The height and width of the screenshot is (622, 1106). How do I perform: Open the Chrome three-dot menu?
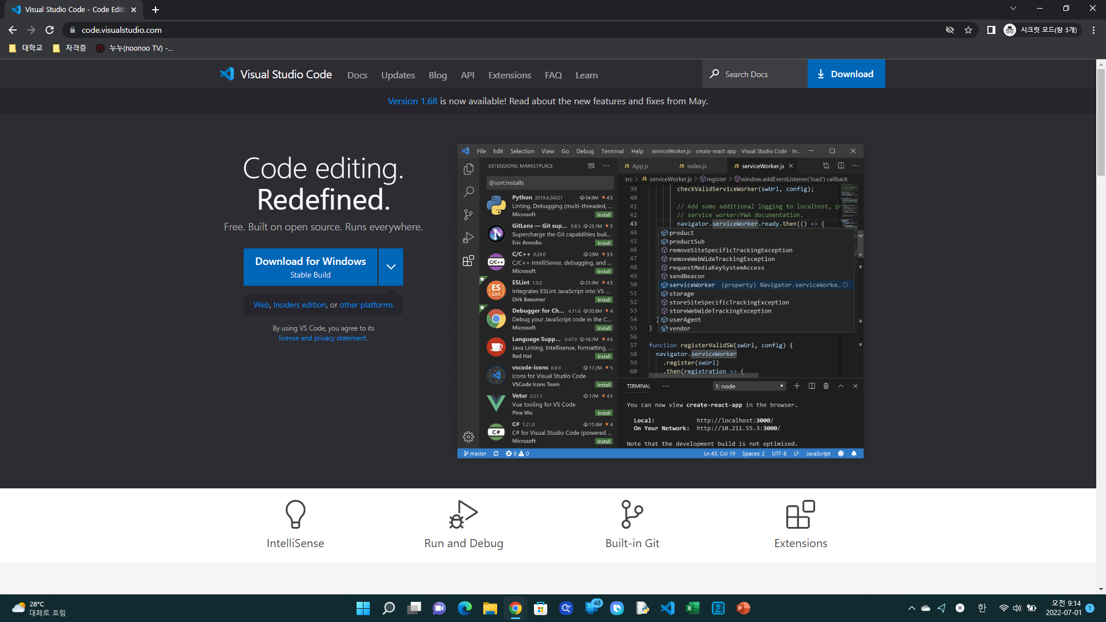tap(1093, 30)
